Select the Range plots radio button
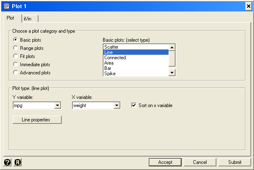This screenshot has height=170, width=254. pyautogui.click(x=16, y=48)
